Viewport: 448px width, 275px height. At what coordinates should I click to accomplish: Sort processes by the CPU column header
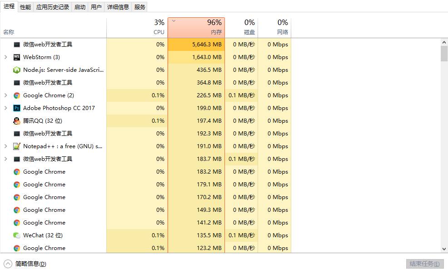coord(137,28)
